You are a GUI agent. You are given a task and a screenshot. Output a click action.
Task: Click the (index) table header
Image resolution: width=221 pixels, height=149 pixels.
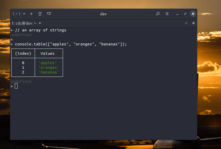(23, 53)
